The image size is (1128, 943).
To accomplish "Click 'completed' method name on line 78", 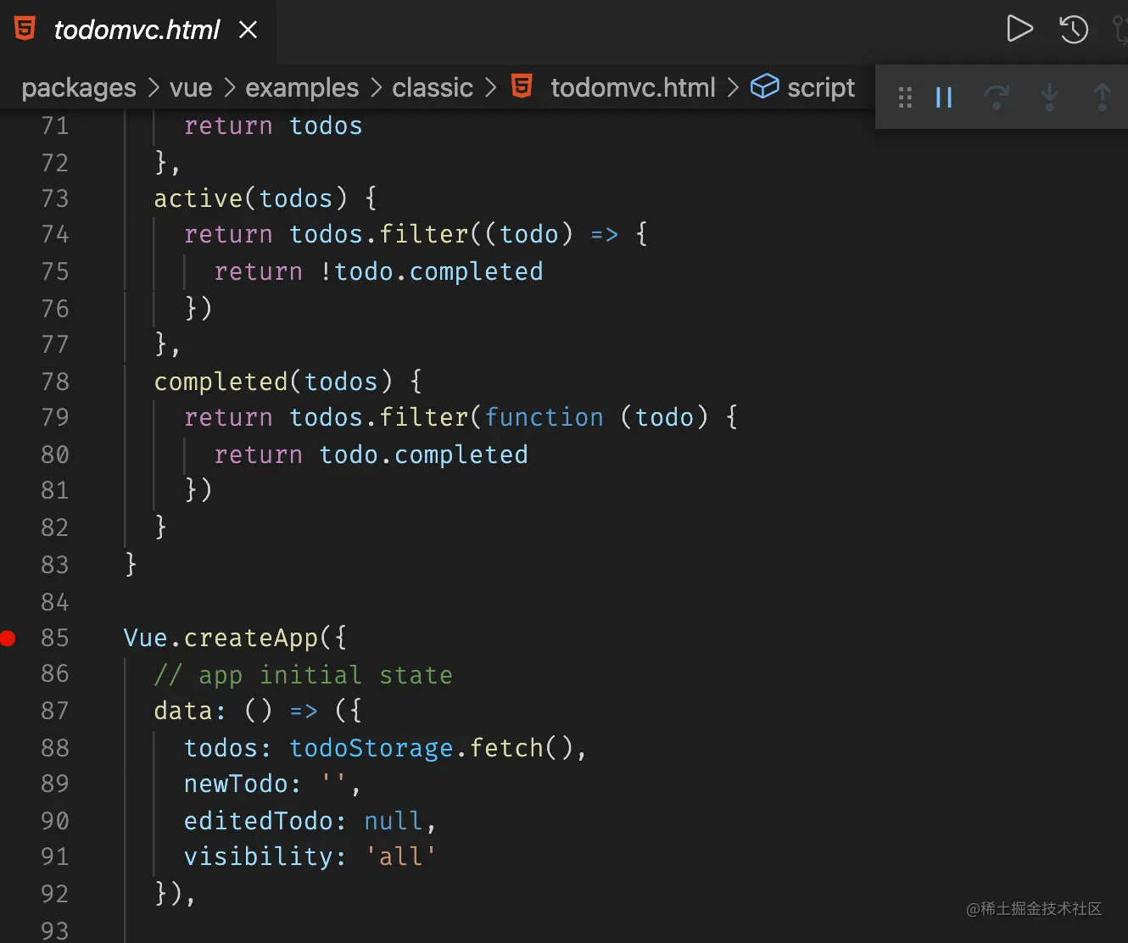I will click(221, 382).
